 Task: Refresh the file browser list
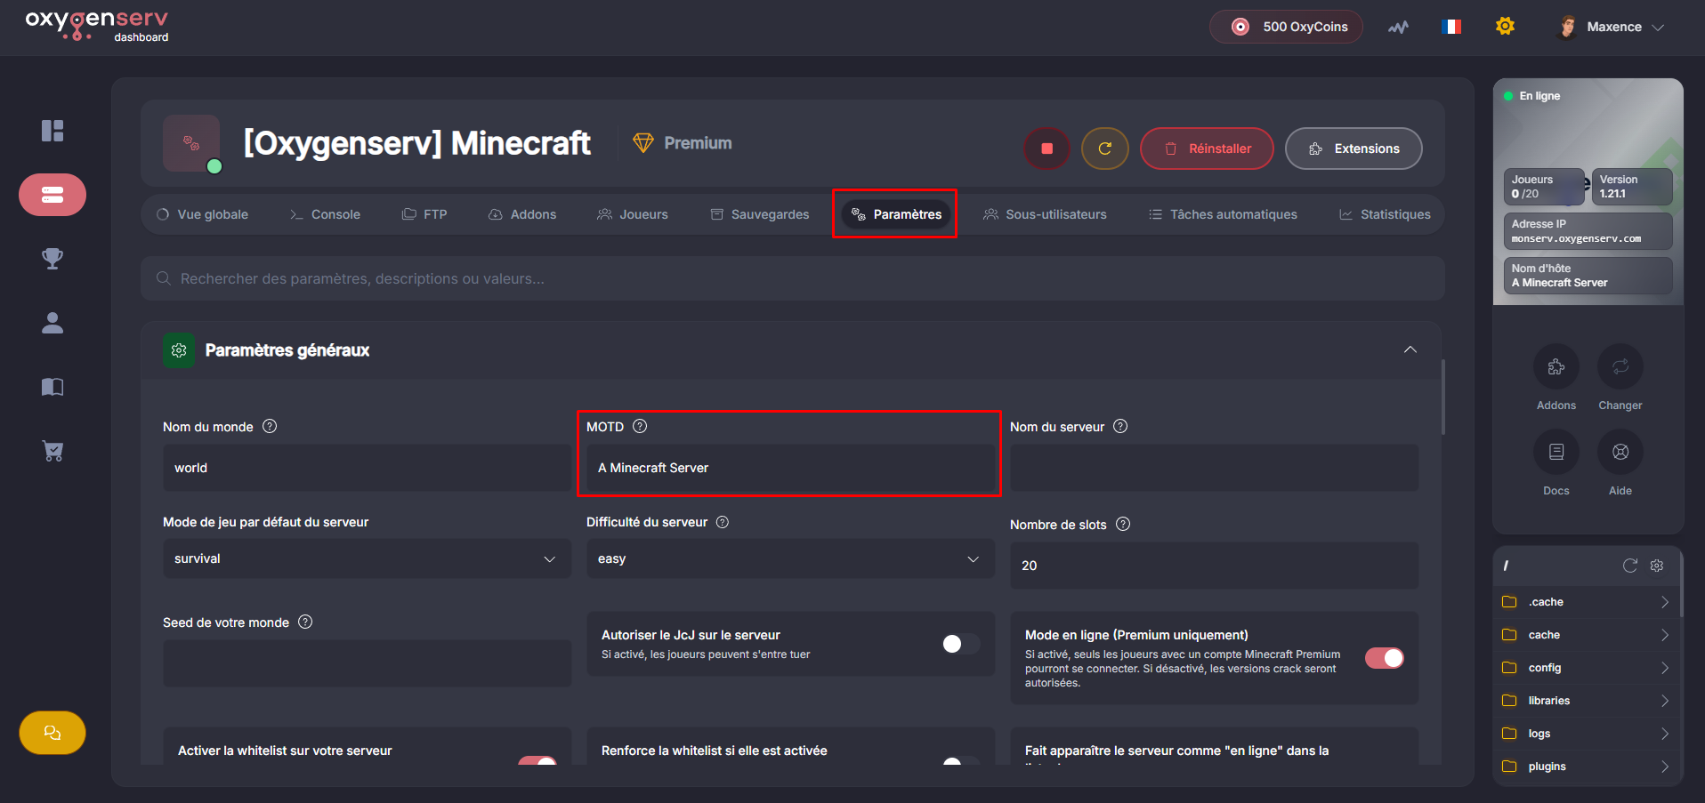click(1629, 566)
